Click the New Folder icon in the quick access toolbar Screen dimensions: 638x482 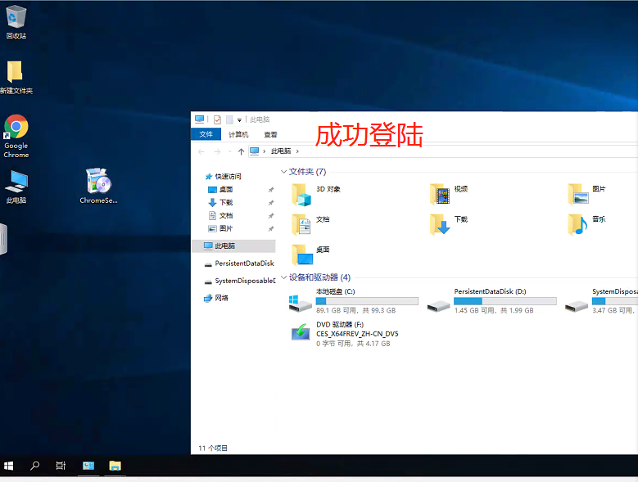pyautogui.click(x=229, y=119)
